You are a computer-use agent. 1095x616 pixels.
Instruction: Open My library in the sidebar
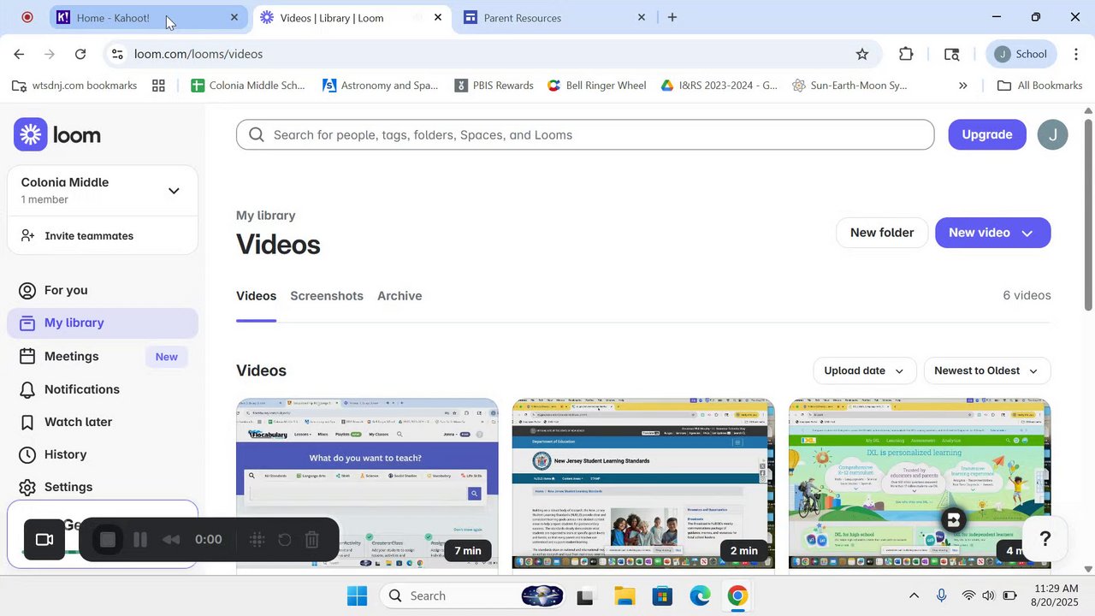click(x=103, y=323)
